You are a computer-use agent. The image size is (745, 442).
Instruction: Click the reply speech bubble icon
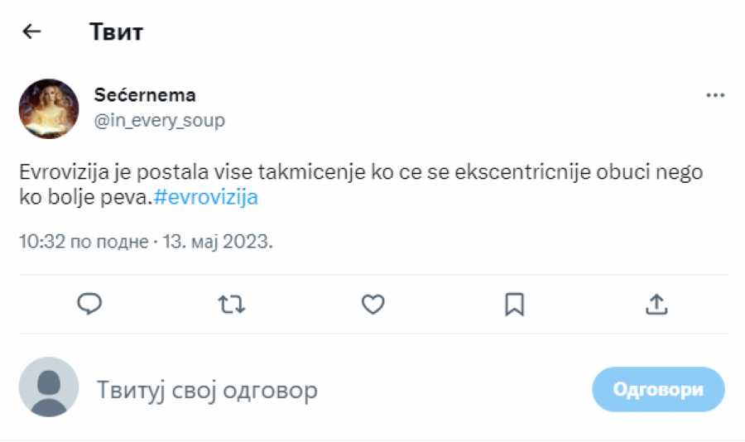click(x=89, y=304)
